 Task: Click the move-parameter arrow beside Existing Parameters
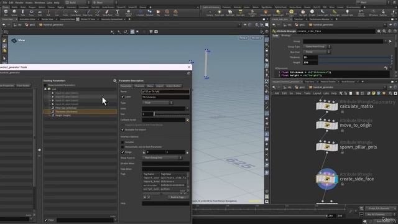click(39, 150)
